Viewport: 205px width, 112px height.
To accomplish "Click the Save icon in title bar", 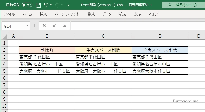I will pyautogui.click(x=38, y=5).
